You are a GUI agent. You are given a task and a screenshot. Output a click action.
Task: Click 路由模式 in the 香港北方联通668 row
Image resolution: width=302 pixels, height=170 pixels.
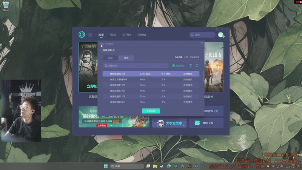coord(188,79)
